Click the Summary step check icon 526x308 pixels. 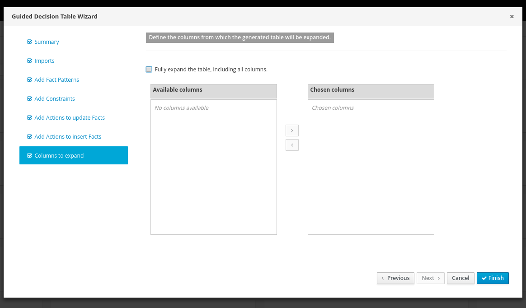point(30,42)
